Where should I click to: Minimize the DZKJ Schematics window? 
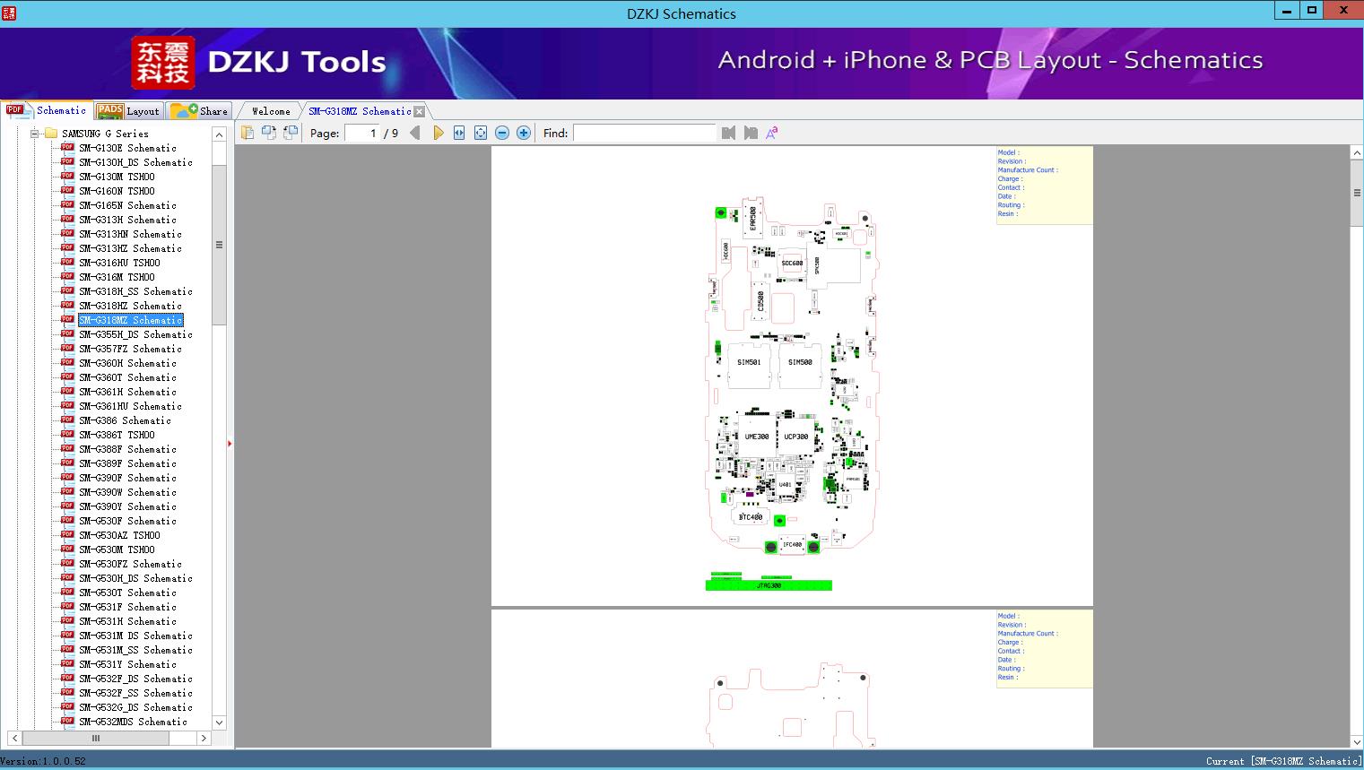(1287, 11)
